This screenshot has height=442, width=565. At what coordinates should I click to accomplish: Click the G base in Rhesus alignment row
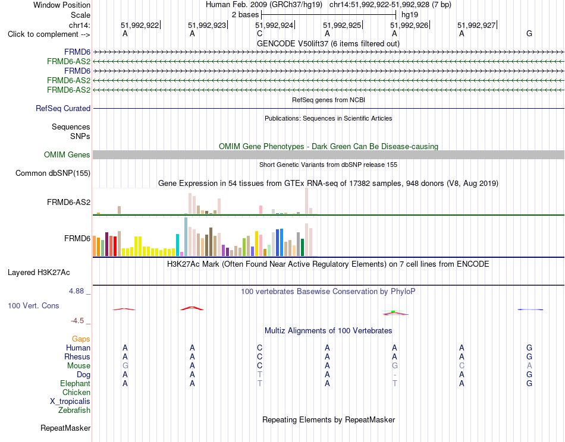(529, 356)
